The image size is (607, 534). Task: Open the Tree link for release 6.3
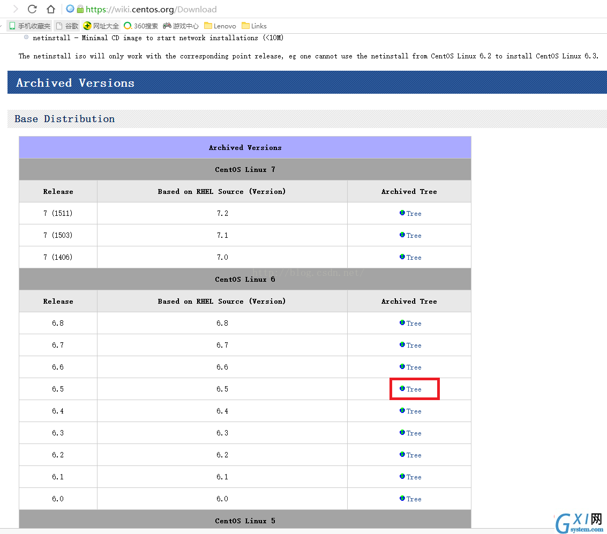[410, 433]
